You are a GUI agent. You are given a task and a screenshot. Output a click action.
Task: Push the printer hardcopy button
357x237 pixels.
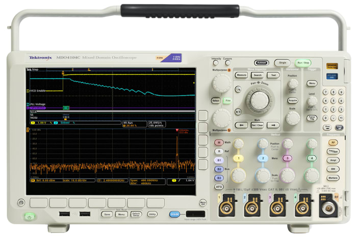coord(21,202)
